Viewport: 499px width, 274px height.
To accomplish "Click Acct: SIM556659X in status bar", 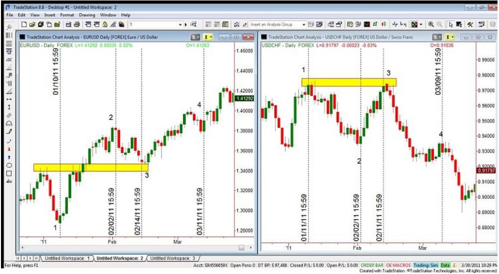I will tap(211, 265).
